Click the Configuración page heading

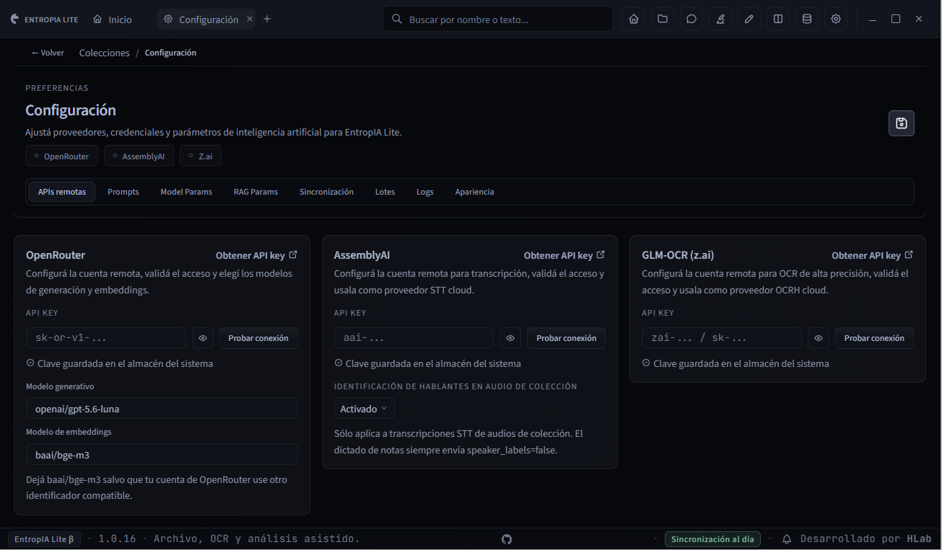coord(71,110)
